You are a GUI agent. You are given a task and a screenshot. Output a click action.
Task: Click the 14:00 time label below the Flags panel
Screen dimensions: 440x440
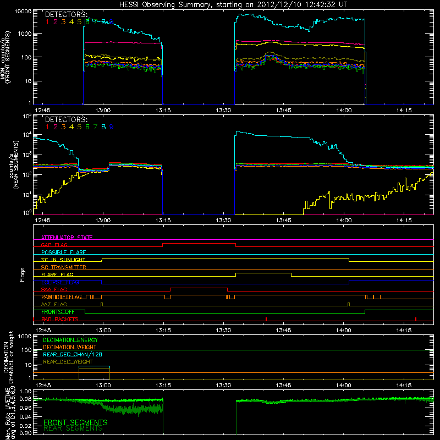[344, 331]
